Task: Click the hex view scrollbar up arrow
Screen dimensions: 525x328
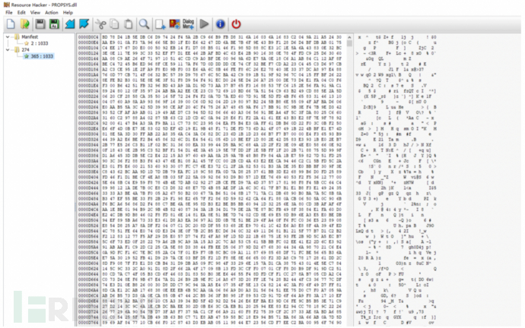Action: [x=349, y=37]
